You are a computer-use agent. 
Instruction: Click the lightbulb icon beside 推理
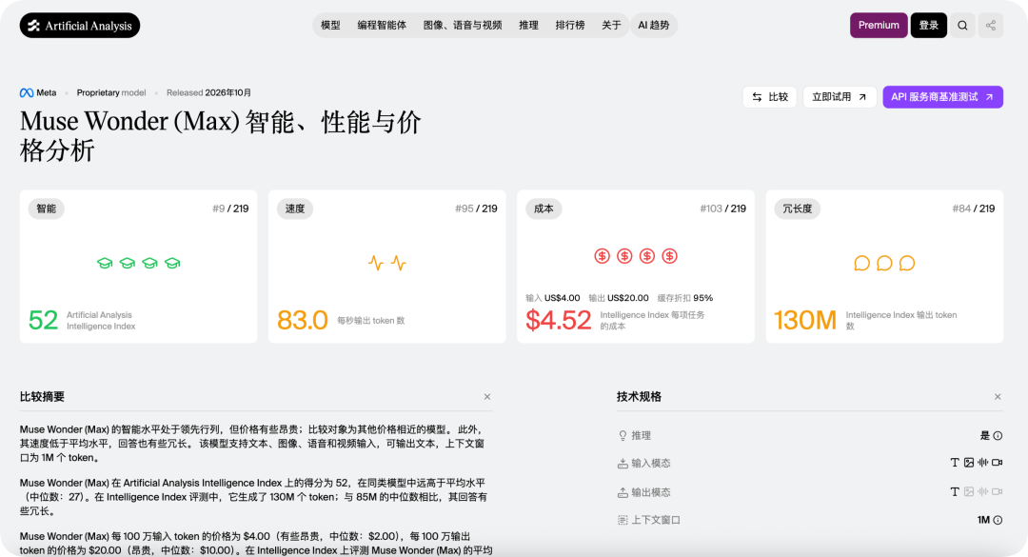[623, 436]
